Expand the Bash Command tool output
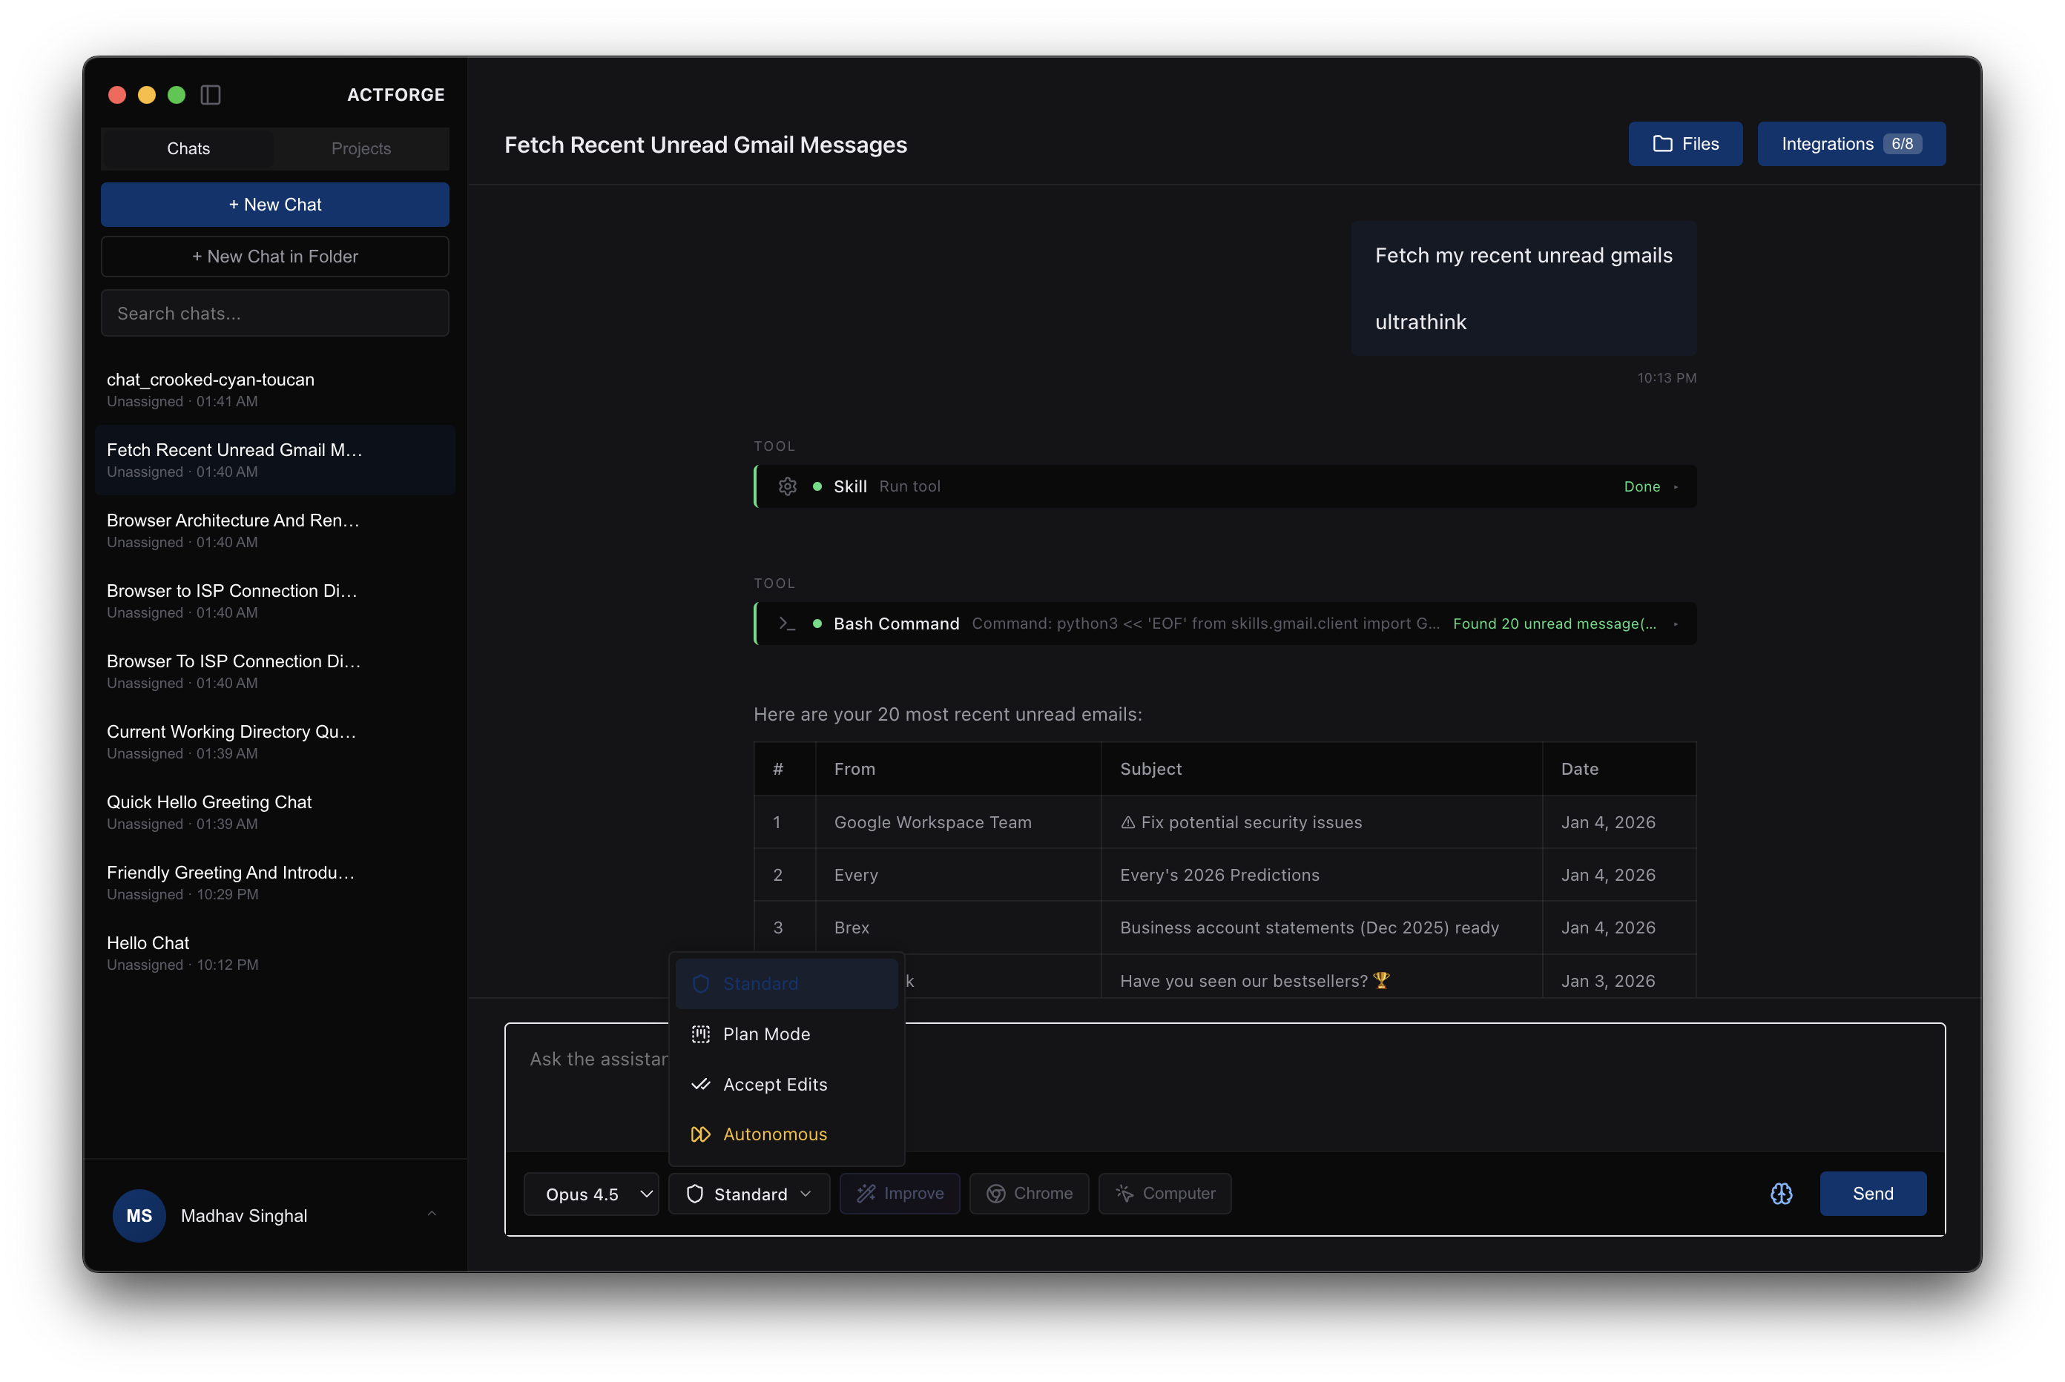The height and width of the screenshot is (1382, 2065). 1676,623
